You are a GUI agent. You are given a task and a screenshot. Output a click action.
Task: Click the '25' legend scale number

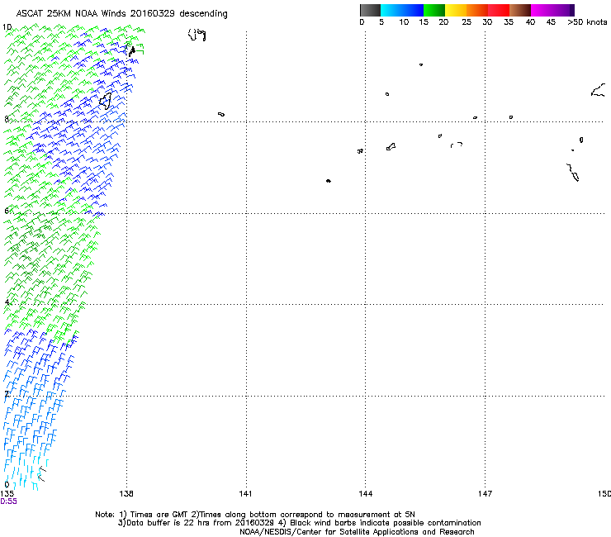pyautogui.click(x=467, y=22)
